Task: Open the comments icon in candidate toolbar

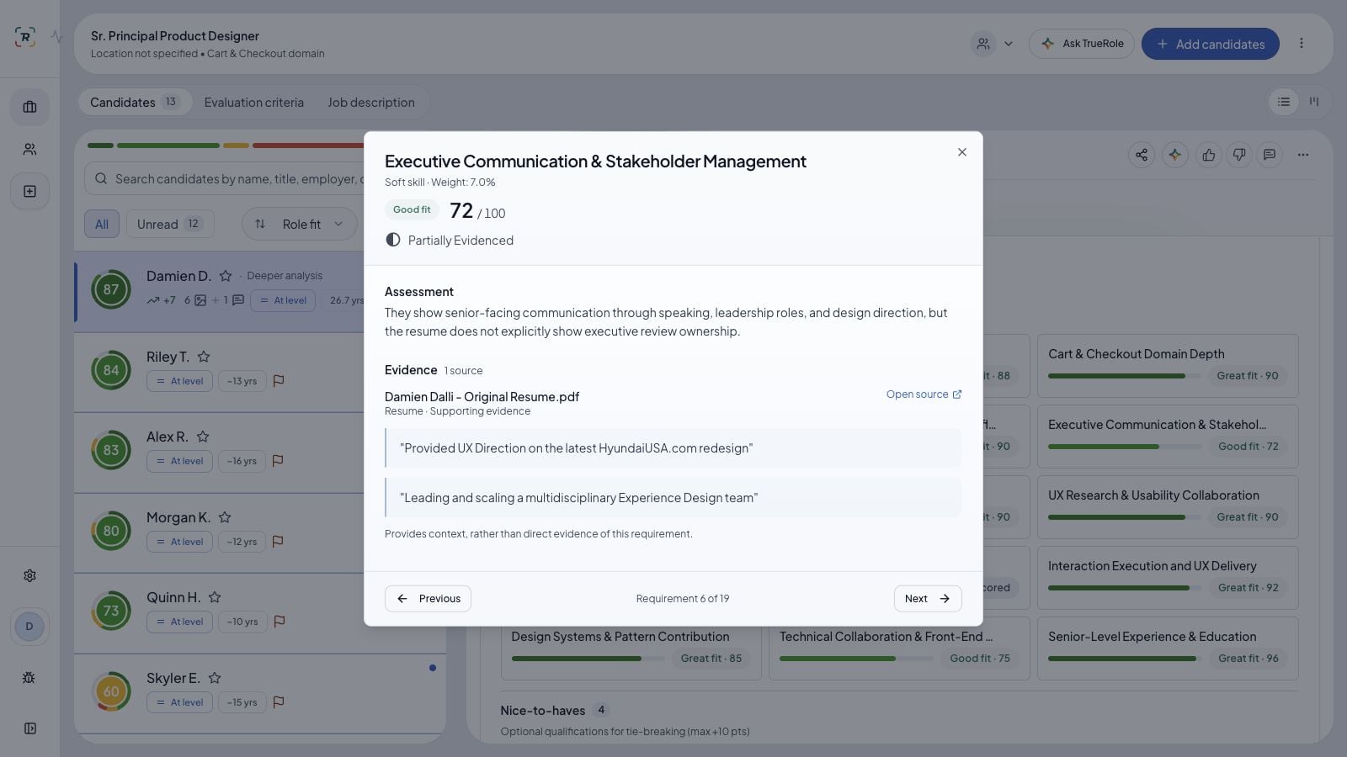Action: (x=1269, y=155)
